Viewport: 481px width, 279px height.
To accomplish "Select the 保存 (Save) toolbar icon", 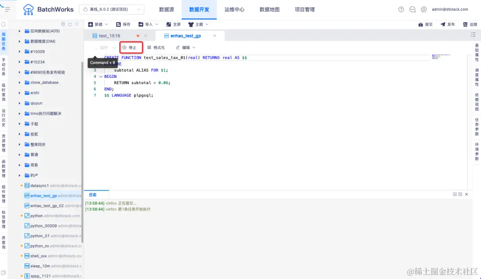I will pyautogui.click(x=122, y=24).
